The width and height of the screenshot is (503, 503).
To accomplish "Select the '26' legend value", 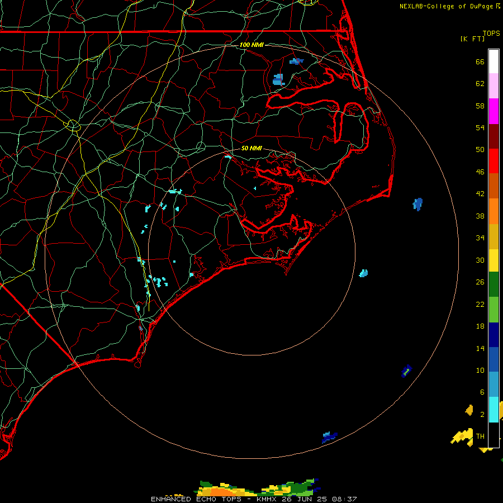I will pos(480,282).
